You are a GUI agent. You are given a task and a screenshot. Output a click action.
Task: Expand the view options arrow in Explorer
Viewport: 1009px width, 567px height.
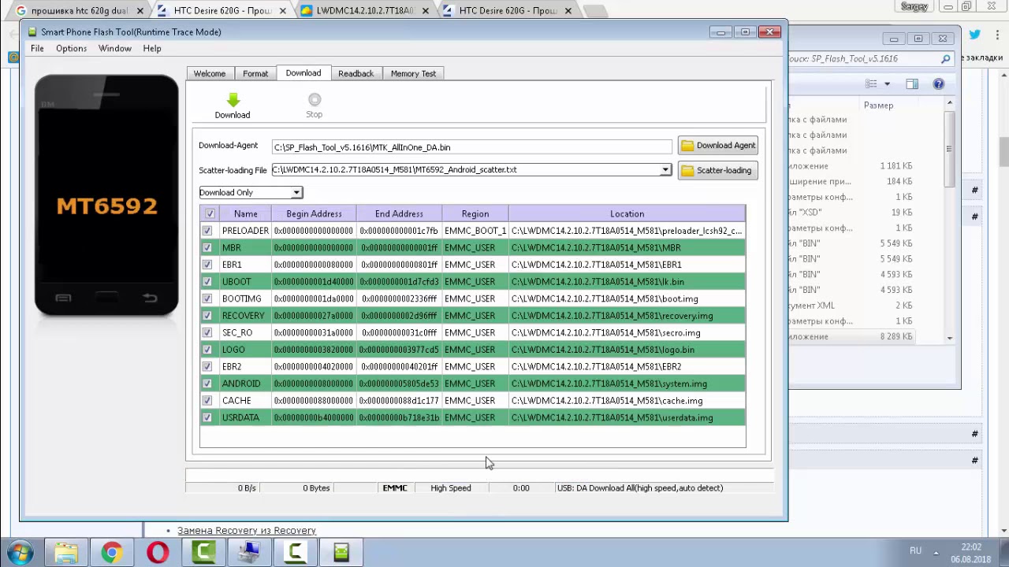click(887, 83)
